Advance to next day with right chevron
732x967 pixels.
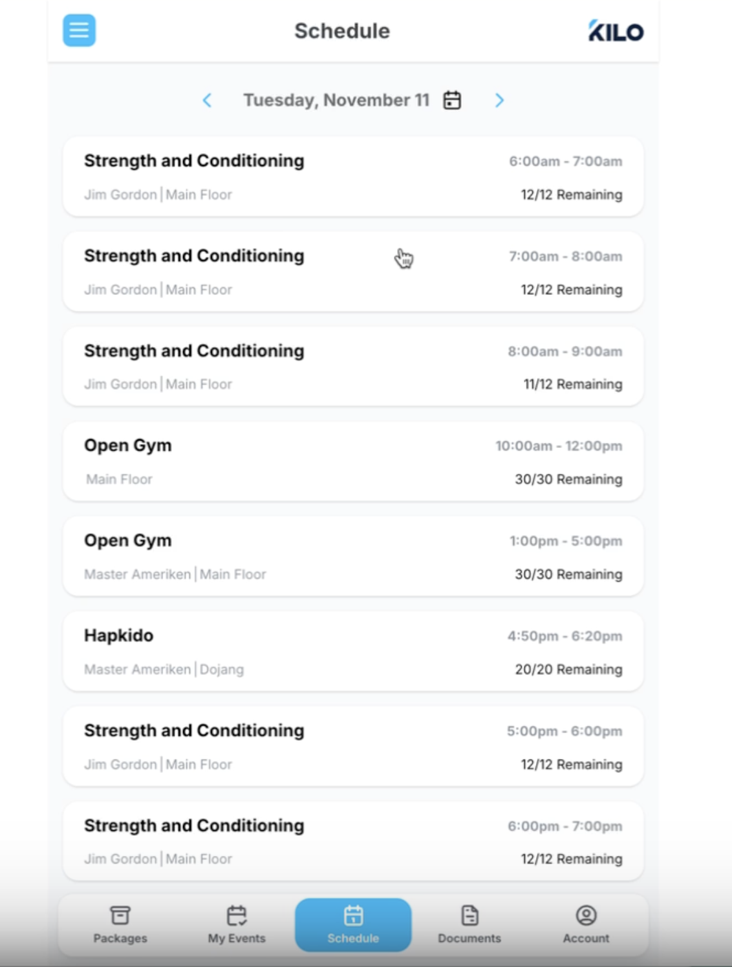point(499,100)
